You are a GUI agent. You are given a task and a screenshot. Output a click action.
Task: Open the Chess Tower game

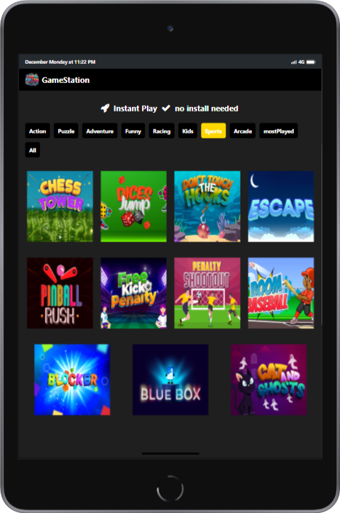[60, 206]
